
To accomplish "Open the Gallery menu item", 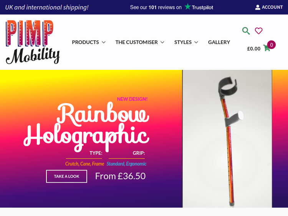I will point(219,42).
